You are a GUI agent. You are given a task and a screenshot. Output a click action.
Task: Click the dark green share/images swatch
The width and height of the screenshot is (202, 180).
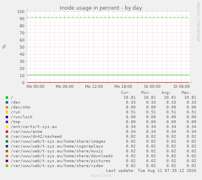(7, 141)
